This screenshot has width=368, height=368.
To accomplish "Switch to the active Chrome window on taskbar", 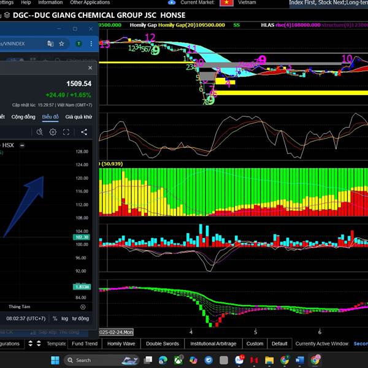I will pyautogui.click(x=315, y=360).
